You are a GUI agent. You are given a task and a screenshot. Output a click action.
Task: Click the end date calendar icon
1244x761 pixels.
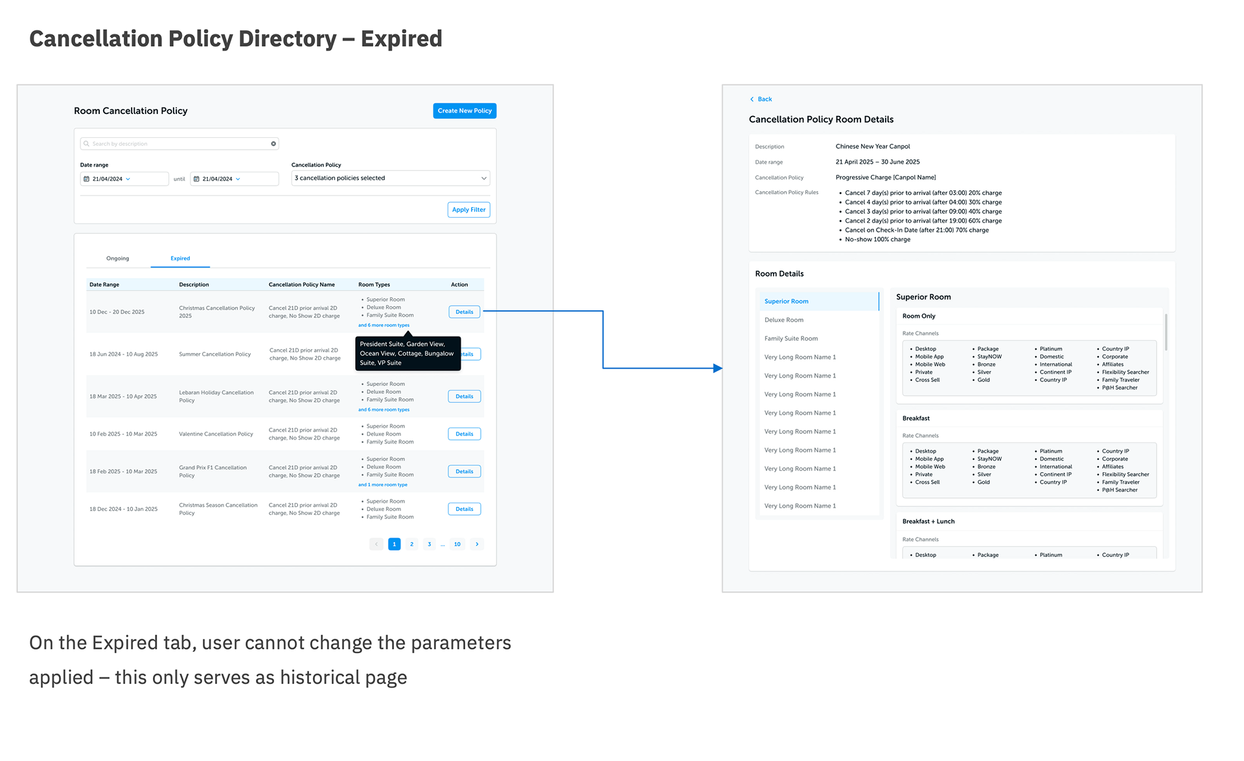pyautogui.click(x=196, y=179)
